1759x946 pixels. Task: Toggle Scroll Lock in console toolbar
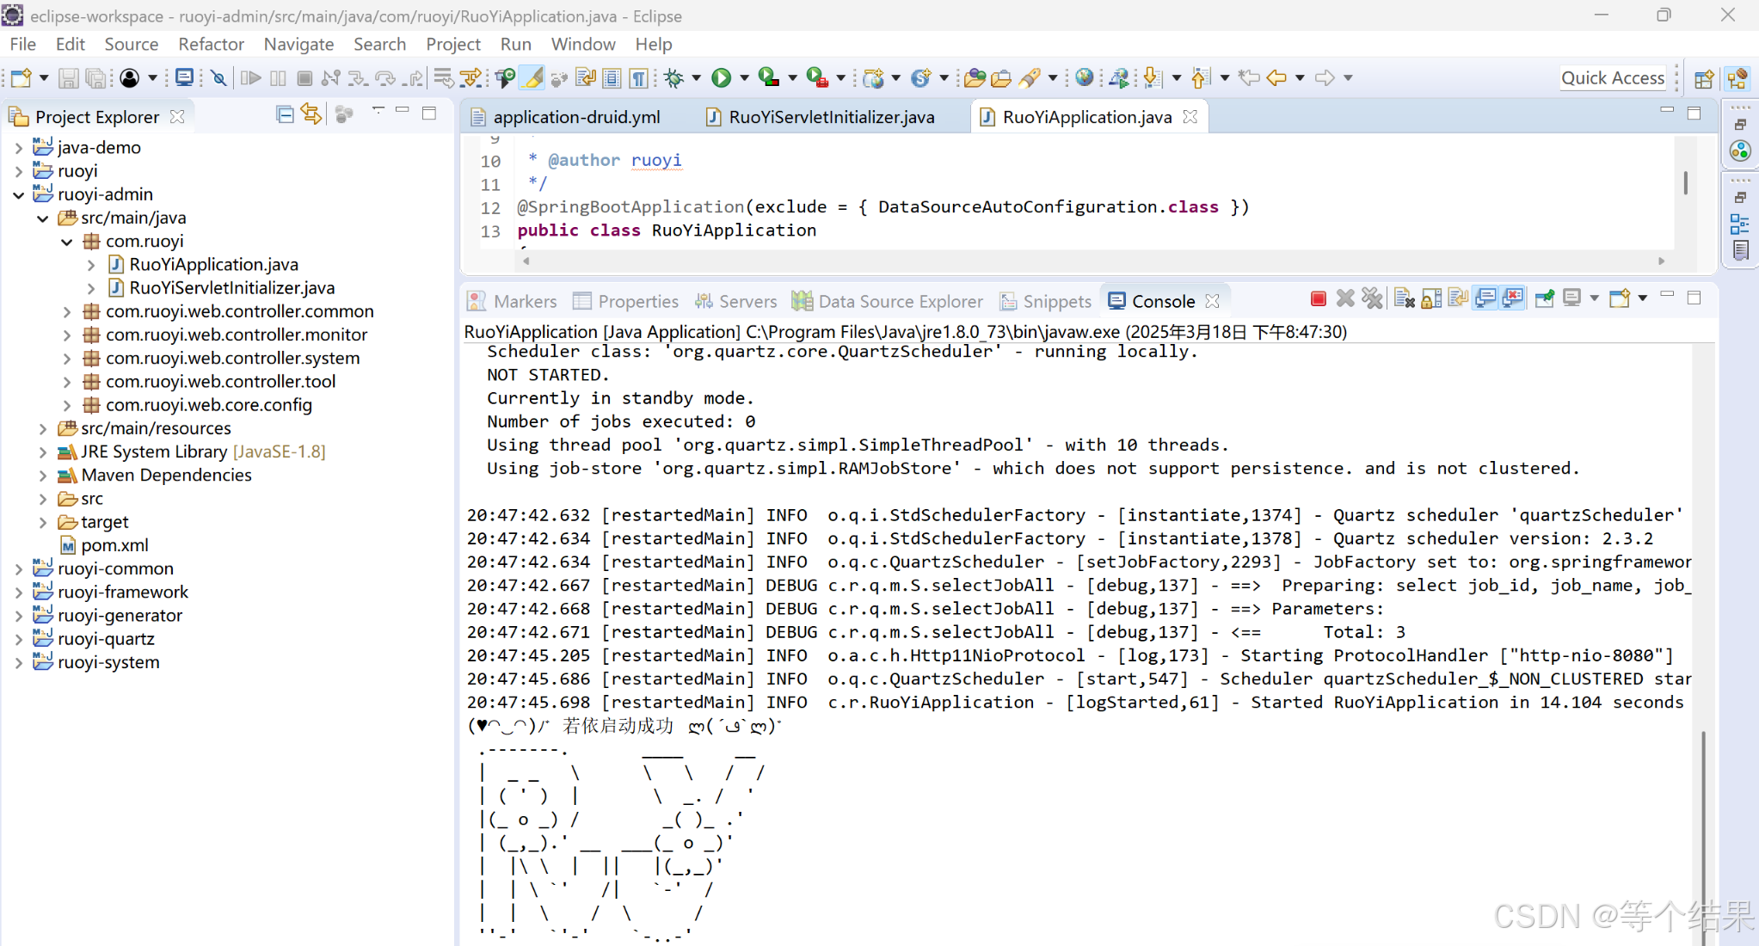(x=1431, y=299)
